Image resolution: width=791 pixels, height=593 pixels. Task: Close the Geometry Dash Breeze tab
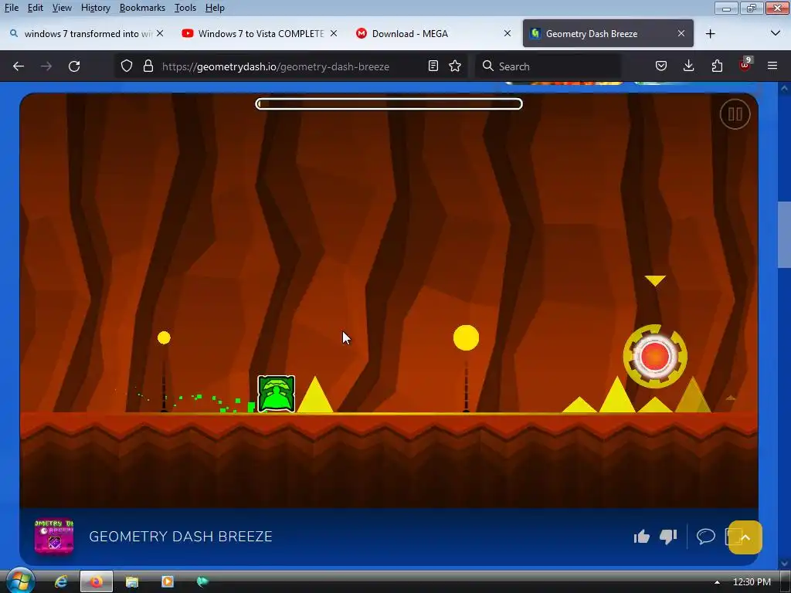[681, 33]
